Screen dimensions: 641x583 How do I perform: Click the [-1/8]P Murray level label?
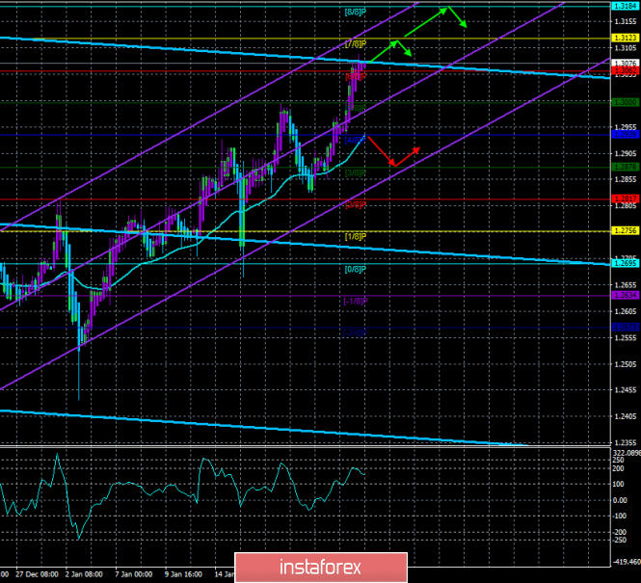coord(355,301)
